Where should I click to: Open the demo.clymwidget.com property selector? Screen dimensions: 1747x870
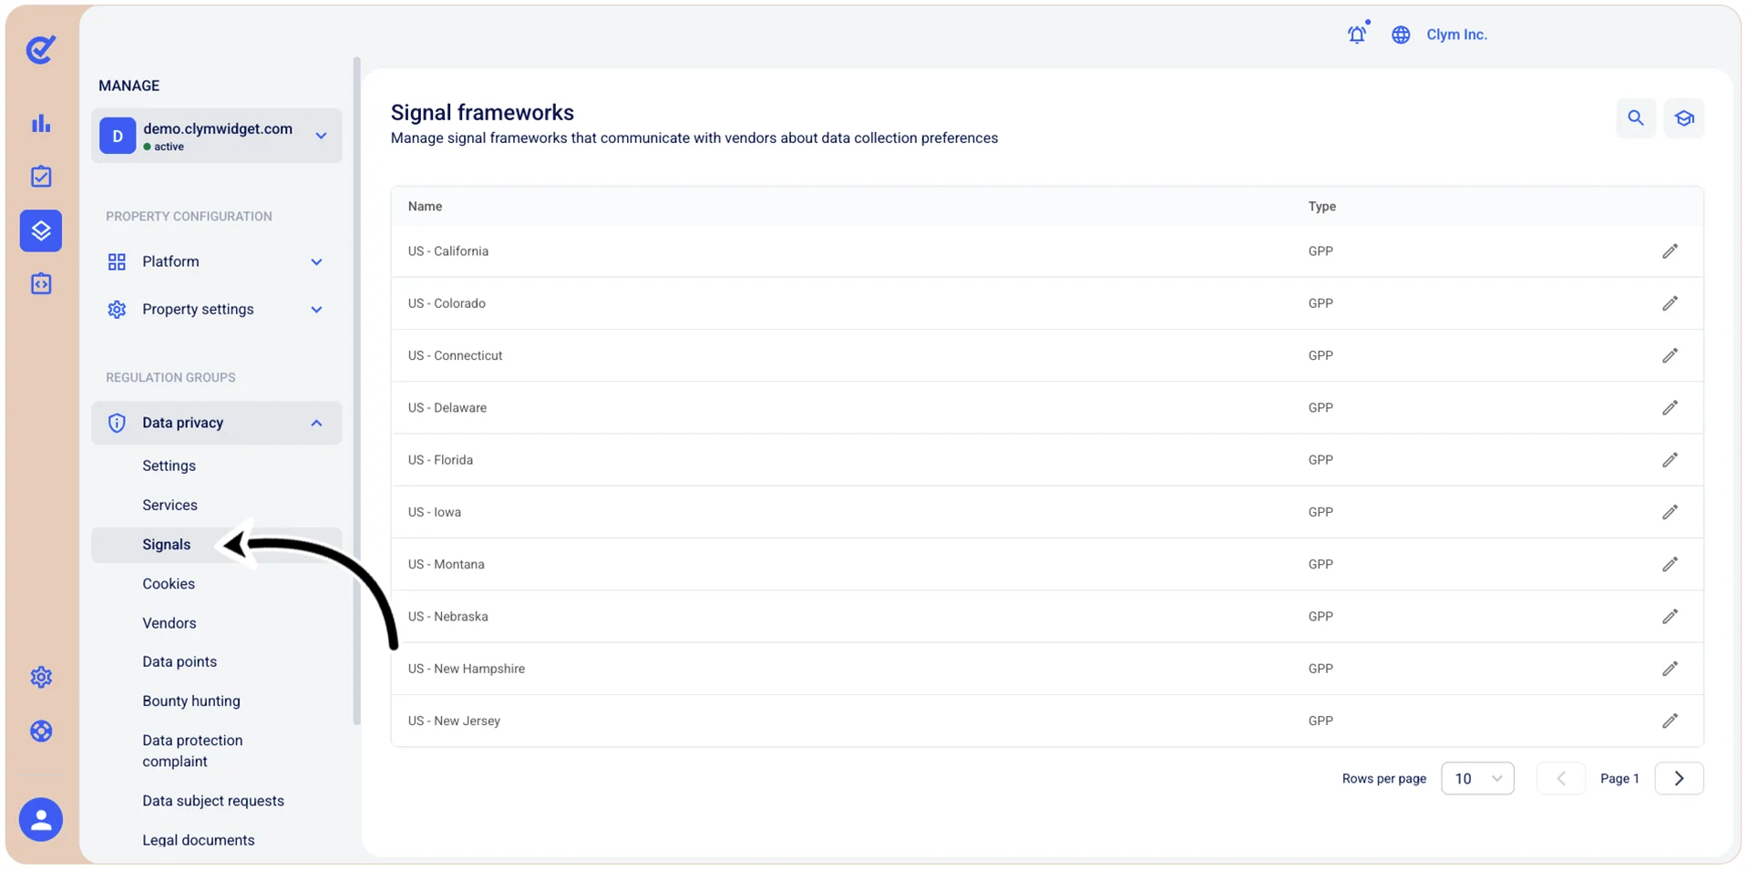(x=217, y=136)
